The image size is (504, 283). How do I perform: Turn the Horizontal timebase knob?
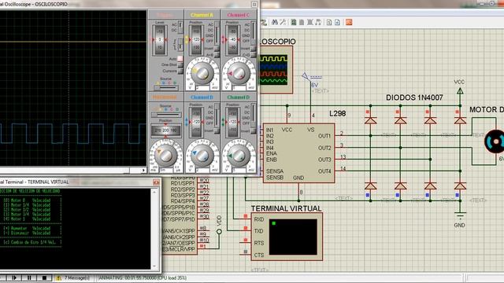(166, 156)
